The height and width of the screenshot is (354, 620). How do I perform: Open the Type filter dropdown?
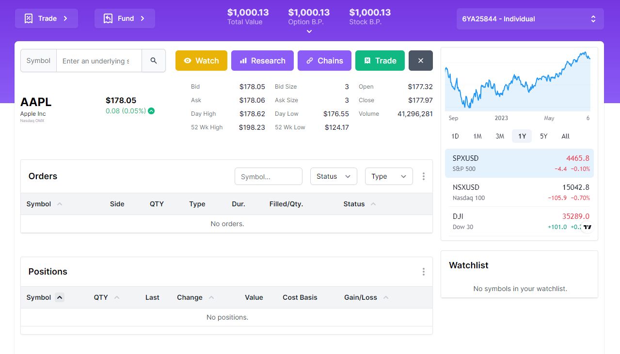389,176
